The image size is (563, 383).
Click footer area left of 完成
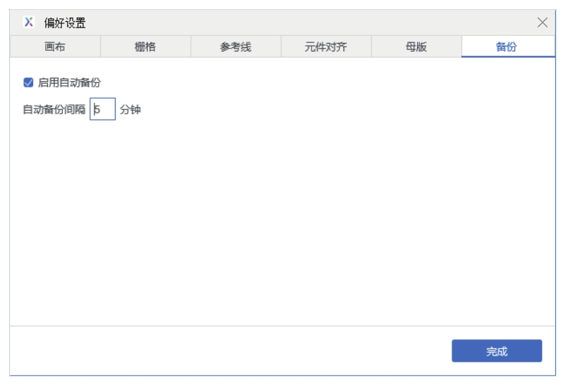225,351
